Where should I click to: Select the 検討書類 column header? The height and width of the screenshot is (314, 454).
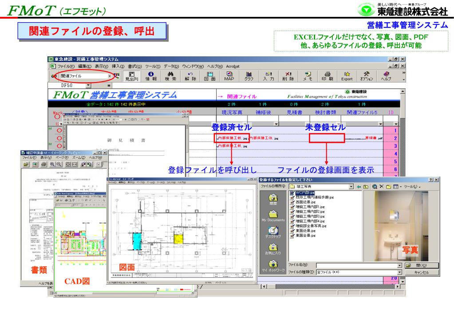coord(325,112)
